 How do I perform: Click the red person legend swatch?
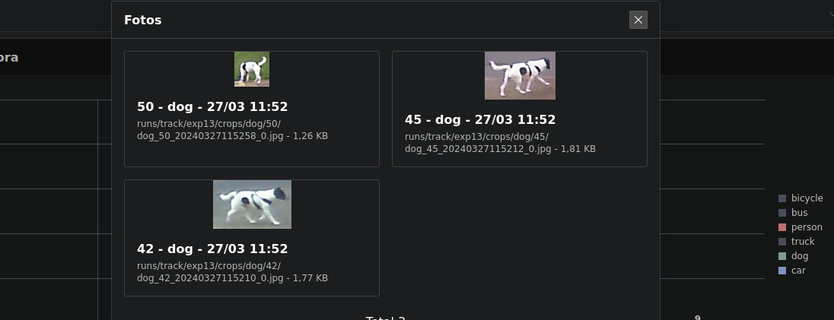[782, 227]
